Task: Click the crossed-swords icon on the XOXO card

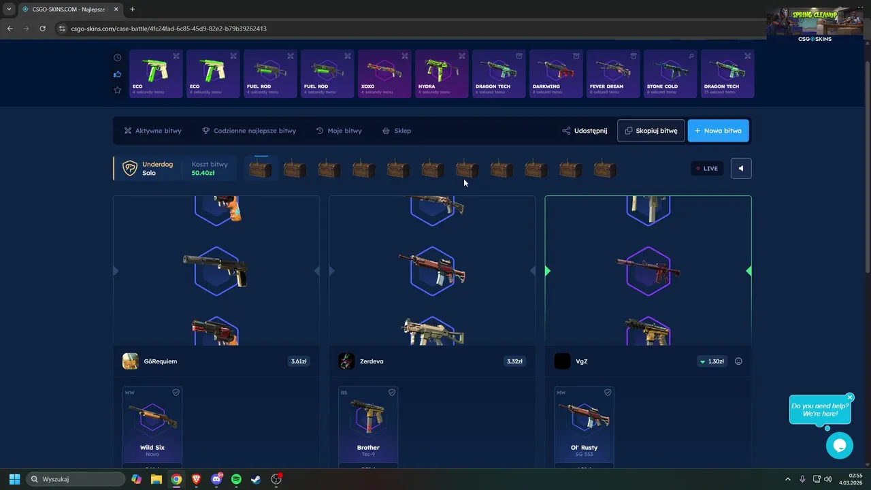Action: click(x=405, y=56)
